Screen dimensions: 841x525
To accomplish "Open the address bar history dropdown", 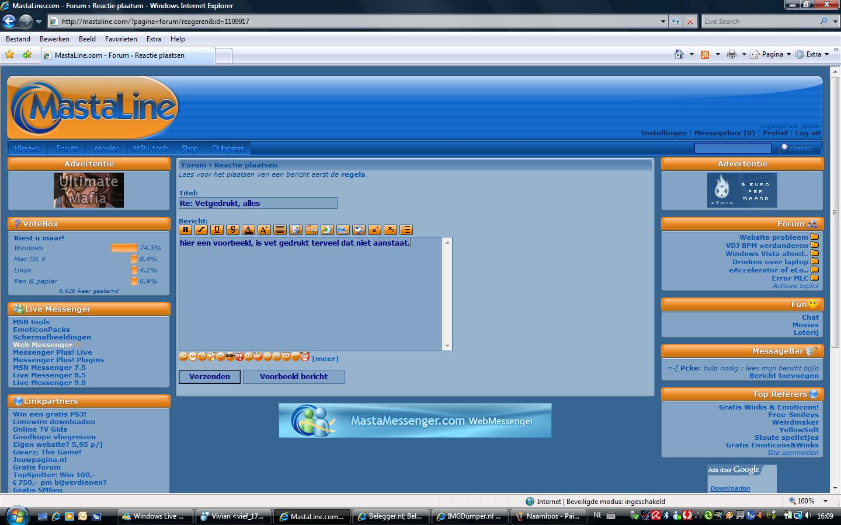I will pos(663,22).
